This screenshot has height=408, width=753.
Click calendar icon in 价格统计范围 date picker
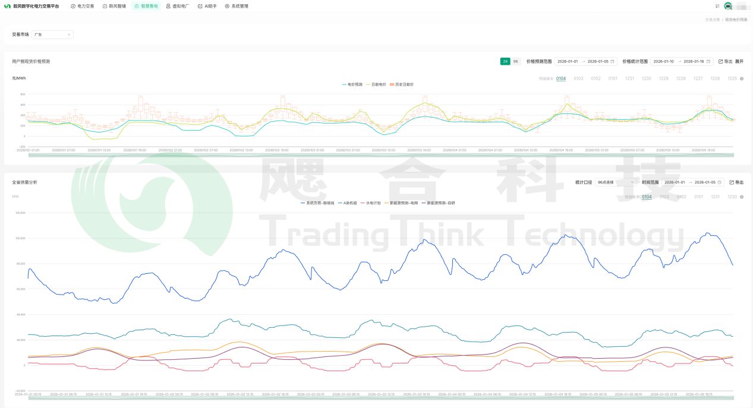(708, 61)
